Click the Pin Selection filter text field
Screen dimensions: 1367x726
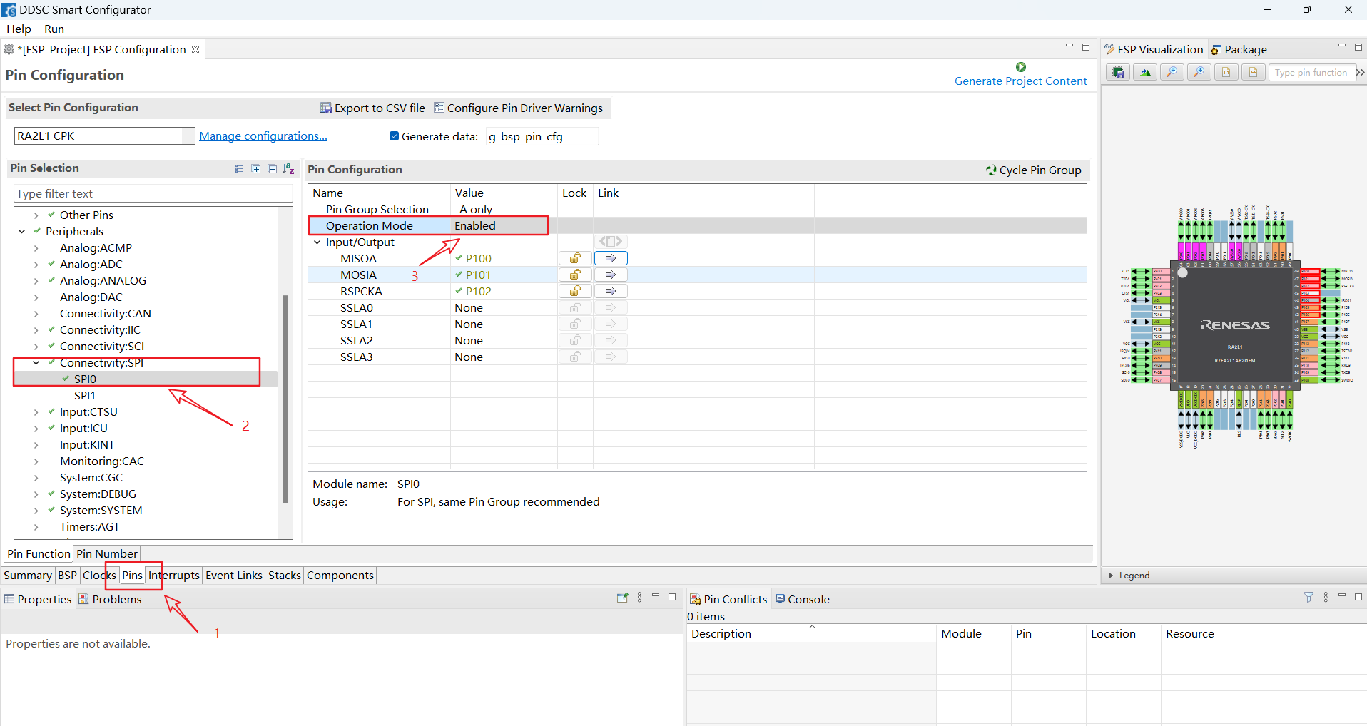[x=153, y=194]
